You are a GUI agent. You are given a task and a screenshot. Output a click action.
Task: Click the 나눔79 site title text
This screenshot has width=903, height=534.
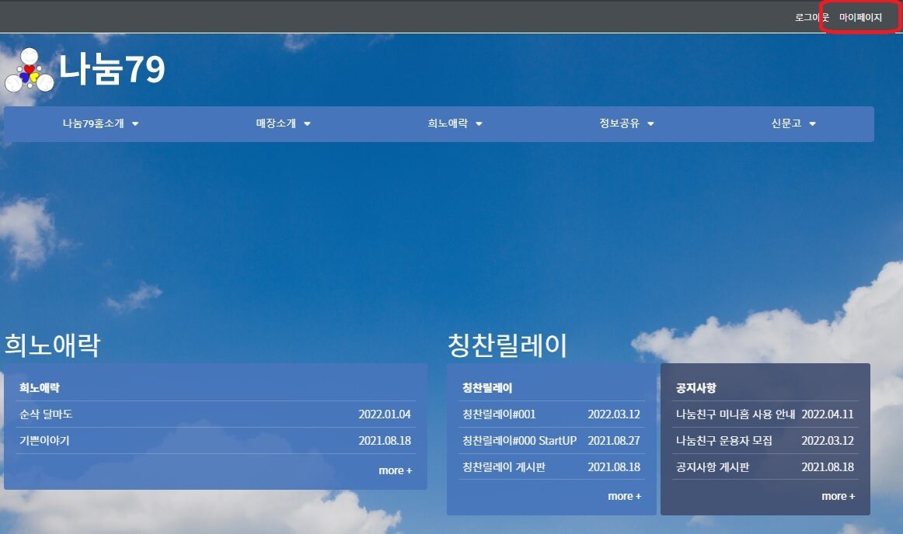click(112, 71)
